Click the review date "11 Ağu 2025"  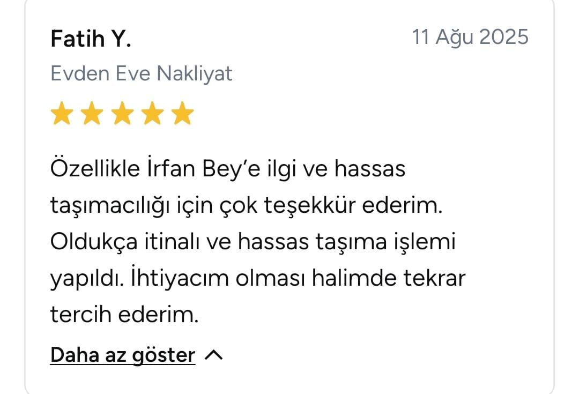click(470, 38)
